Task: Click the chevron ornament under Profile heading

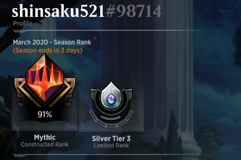Action: coord(20,31)
